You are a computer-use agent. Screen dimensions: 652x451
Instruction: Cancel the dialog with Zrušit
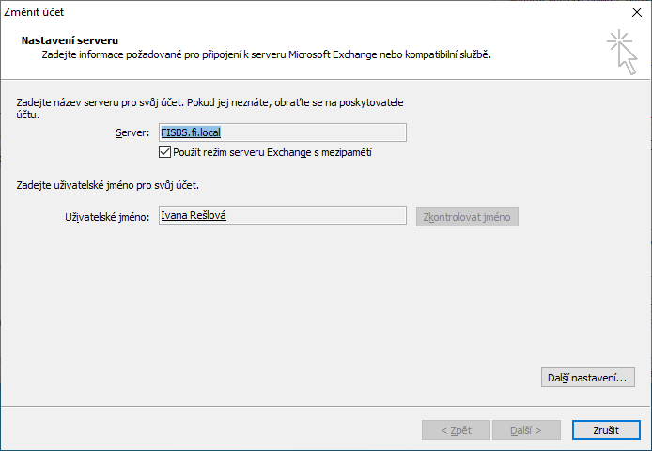(x=606, y=429)
